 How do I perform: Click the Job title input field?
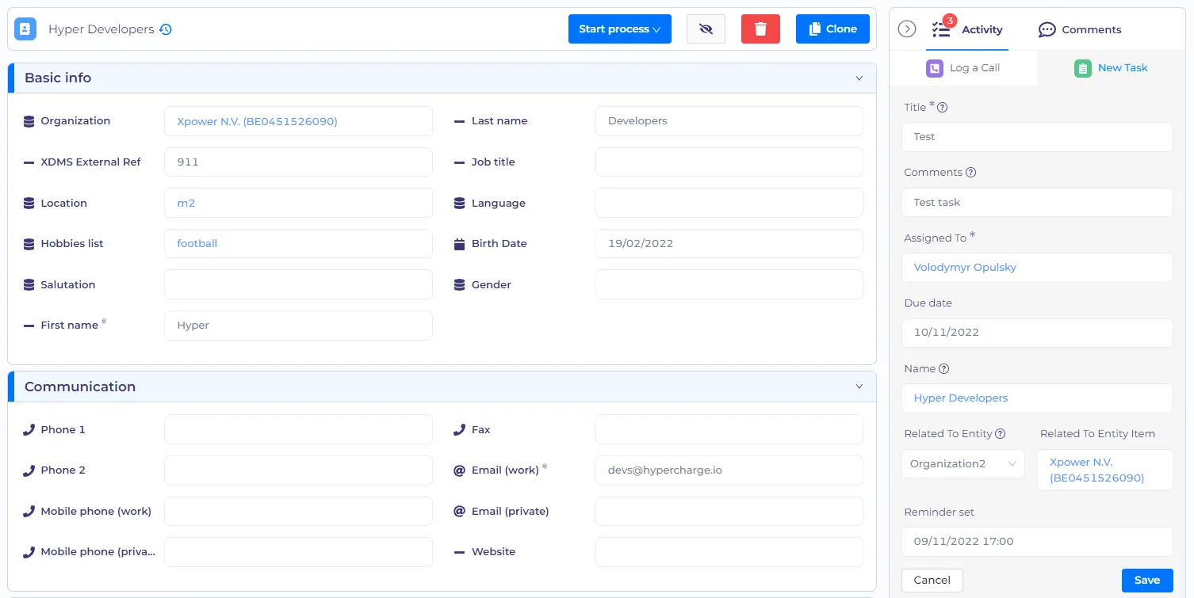coord(729,162)
